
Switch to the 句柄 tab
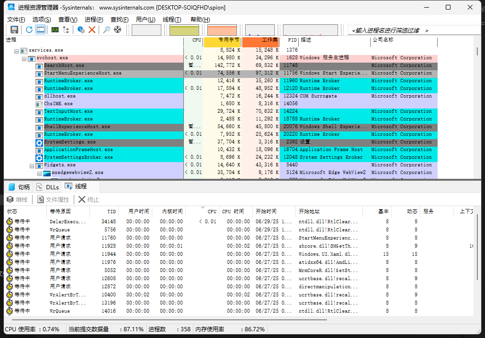[x=22, y=187]
